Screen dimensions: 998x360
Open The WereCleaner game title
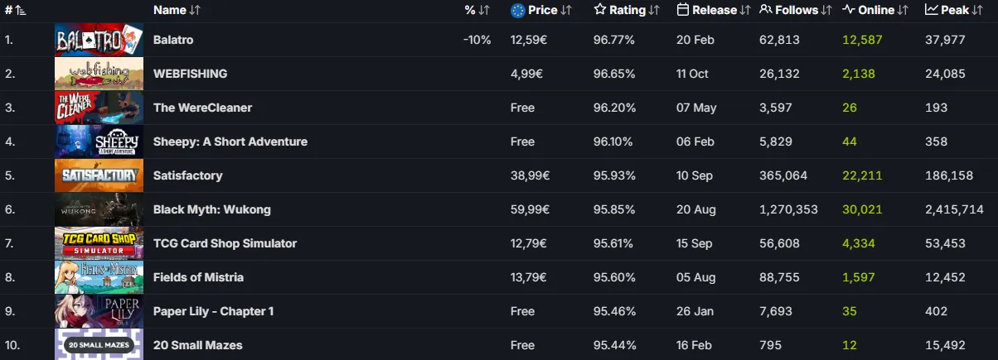pos(202,108)
